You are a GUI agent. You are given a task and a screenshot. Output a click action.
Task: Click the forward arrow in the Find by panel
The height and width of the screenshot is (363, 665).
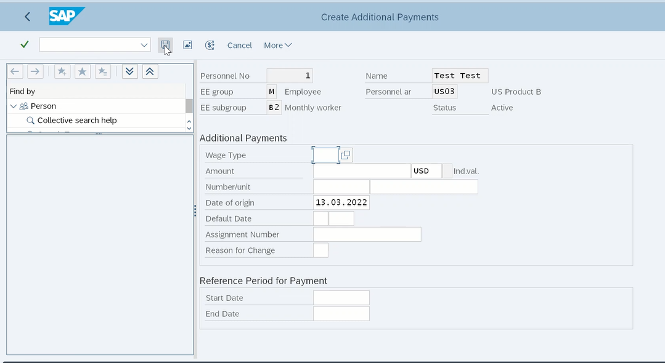pos(35,71)
